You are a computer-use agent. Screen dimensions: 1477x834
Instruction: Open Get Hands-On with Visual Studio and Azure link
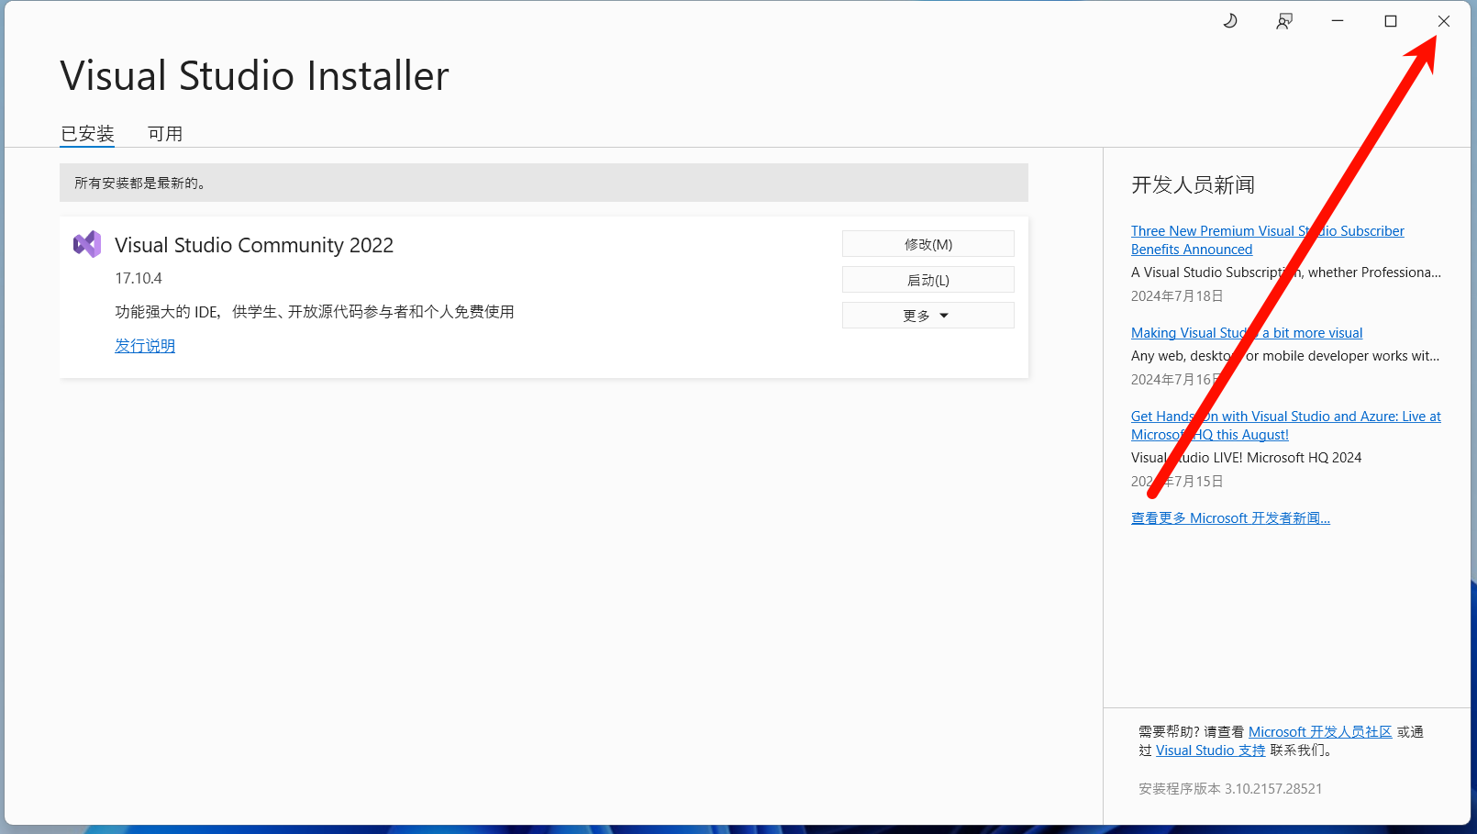coord(1285,426)
